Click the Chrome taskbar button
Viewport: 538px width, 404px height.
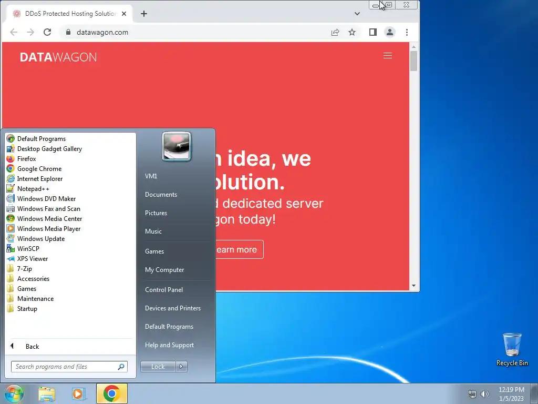111,393
